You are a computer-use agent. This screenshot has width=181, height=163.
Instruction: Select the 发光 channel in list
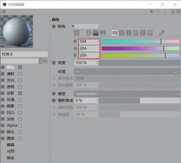[x=10, y=80]
